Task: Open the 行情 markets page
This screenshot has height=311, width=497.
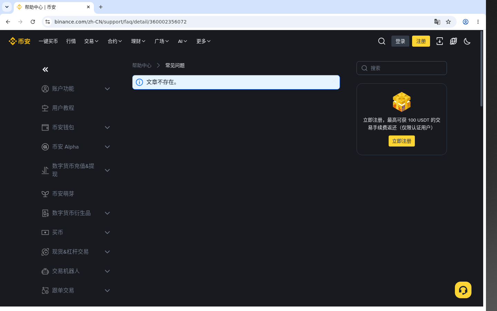Action: tap(71, 41)
